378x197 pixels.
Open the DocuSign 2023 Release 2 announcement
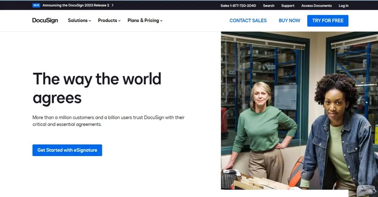(76, 5)
